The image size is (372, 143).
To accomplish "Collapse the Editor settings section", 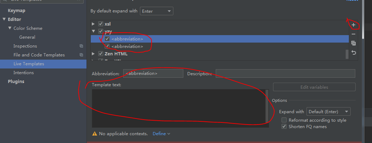I will point(4,20).
